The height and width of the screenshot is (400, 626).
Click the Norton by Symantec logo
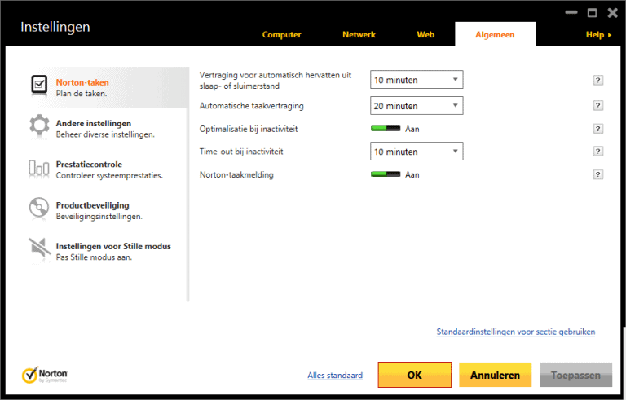(x=44, y=375)
